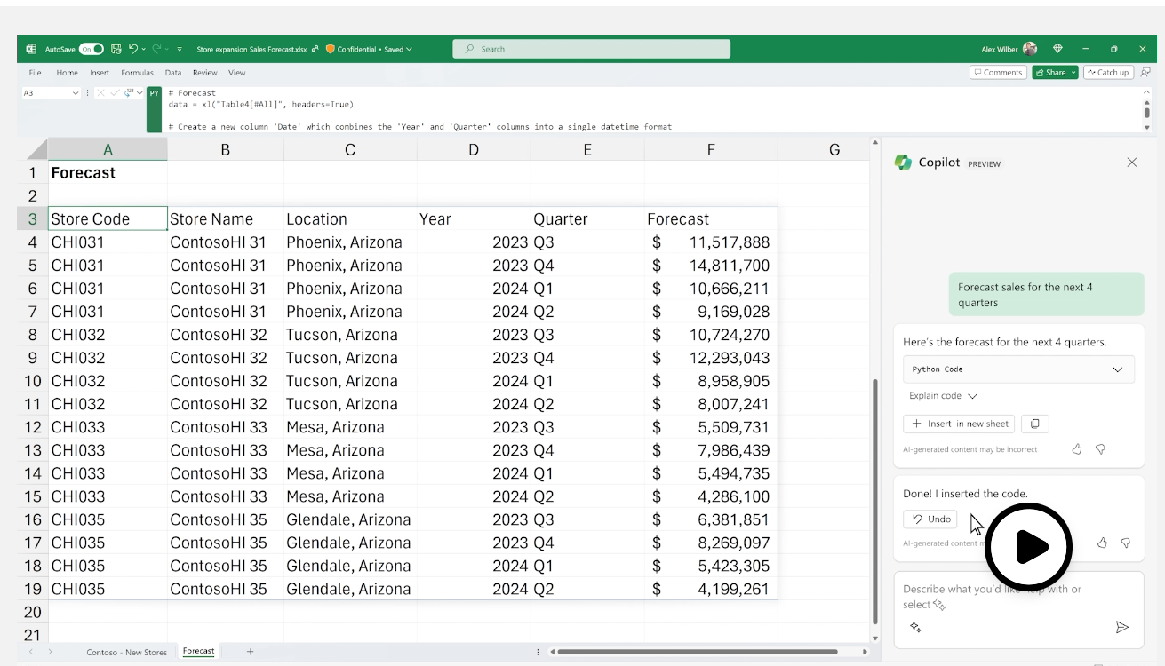
Task: Click the formula bar scroll down arrow
Action: click(x=1146, y=127)
